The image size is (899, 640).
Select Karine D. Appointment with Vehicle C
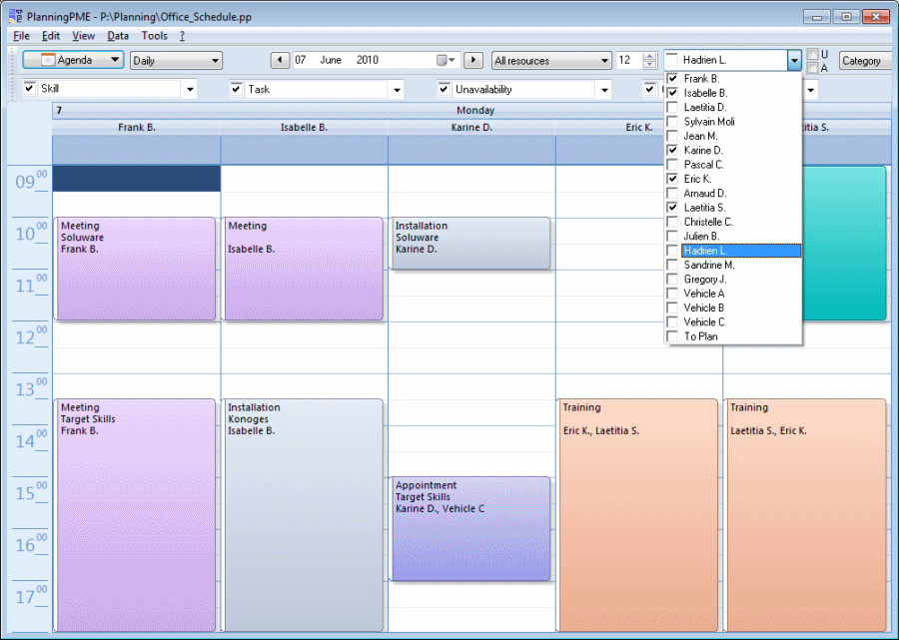point(470,528)
